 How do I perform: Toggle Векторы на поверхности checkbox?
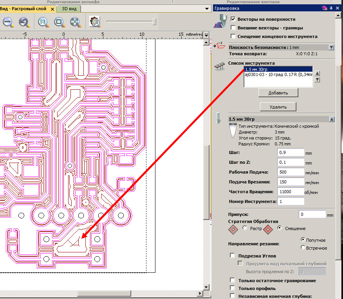(233, 19)
